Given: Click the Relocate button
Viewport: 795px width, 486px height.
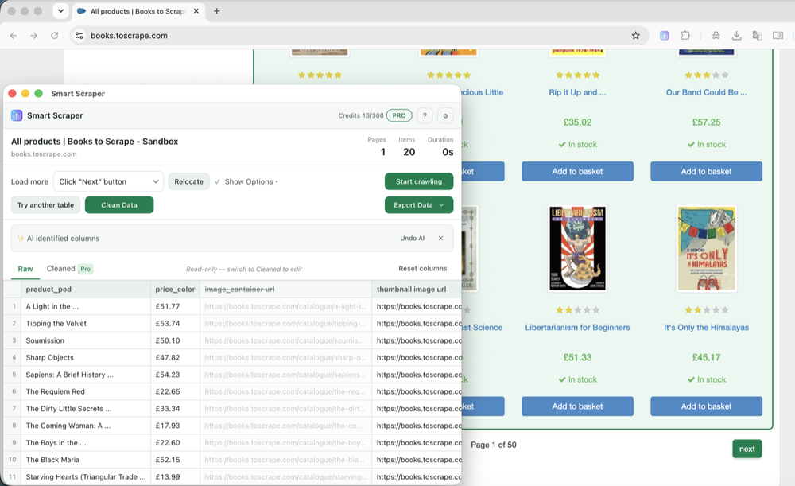Looking at the screenshot, I should click(x=188, y=181).
